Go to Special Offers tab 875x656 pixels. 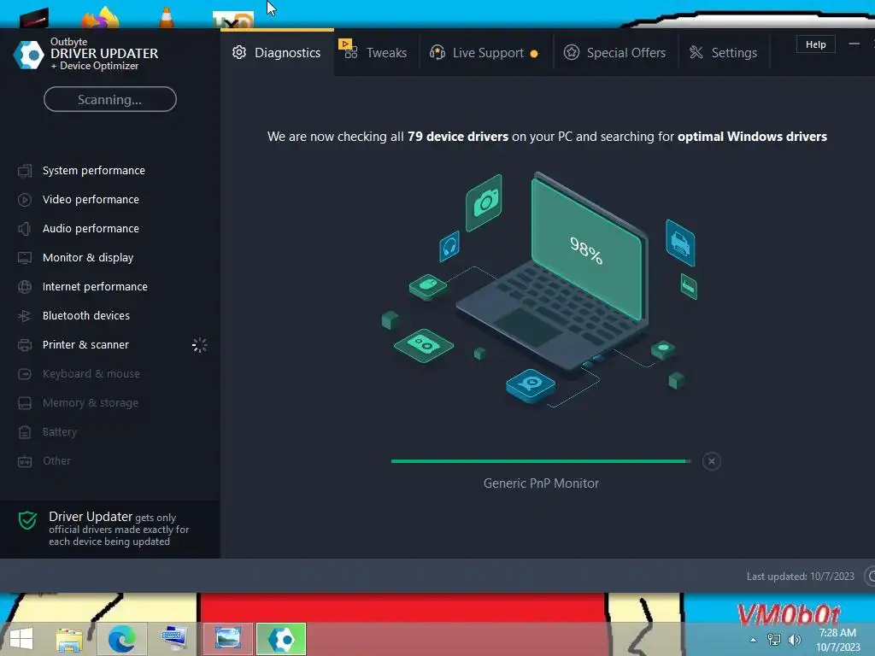point(615,52)
